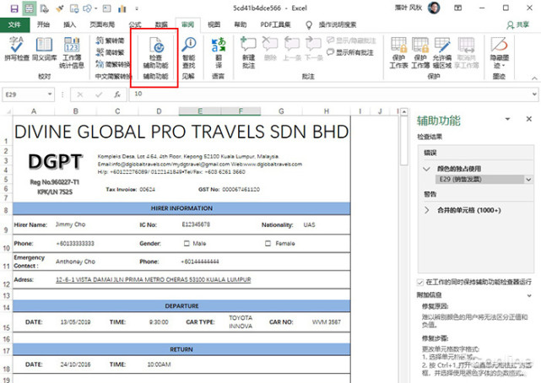
Task: Click the Save icon in quick access toolbar
Action: [x=14, y=8]
